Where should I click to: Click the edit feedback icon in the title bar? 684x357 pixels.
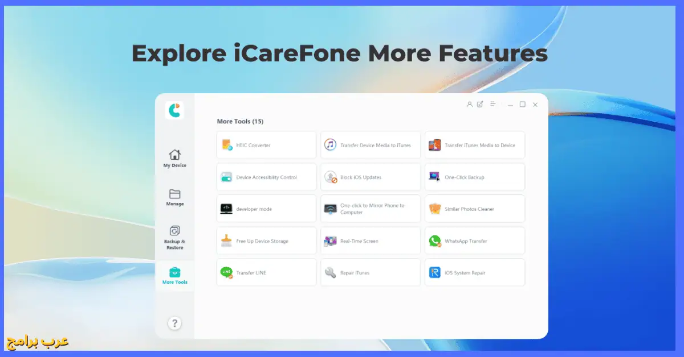480,104
